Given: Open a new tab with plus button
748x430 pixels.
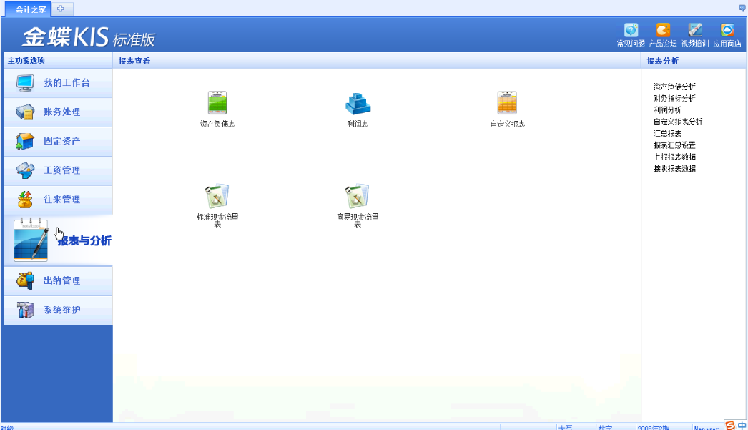Looking at the screenshot, I should click(61, 9).
